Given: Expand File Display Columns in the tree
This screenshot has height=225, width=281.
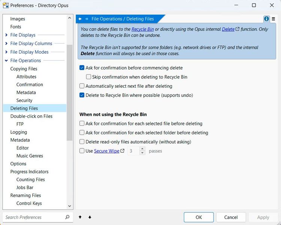Looking at the screenshot, I should coord(6,43).
